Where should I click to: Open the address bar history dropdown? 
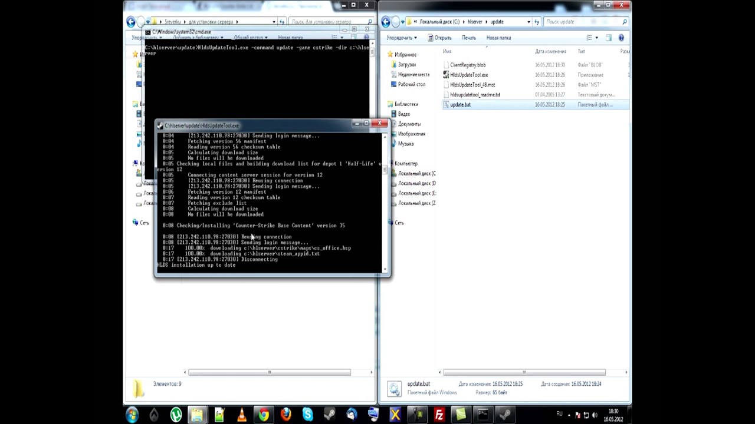click(528, 22)
